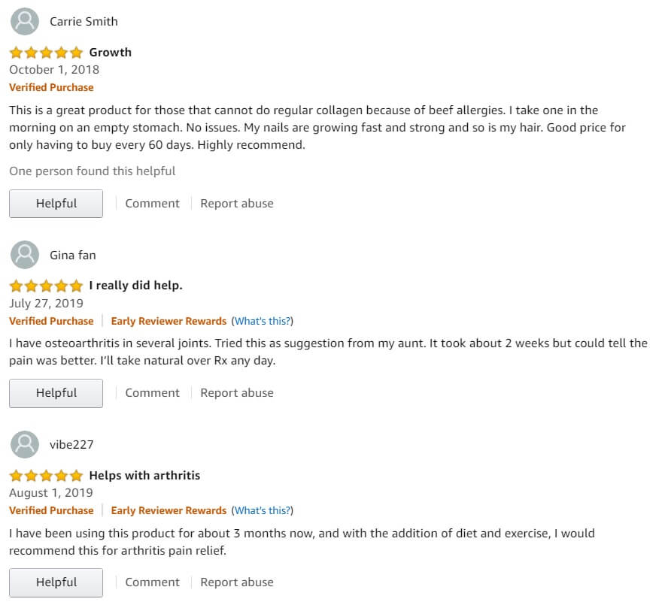Open What's this? link in vibe227's review
This screenshot has height=608, width=665.
point(263,510)
